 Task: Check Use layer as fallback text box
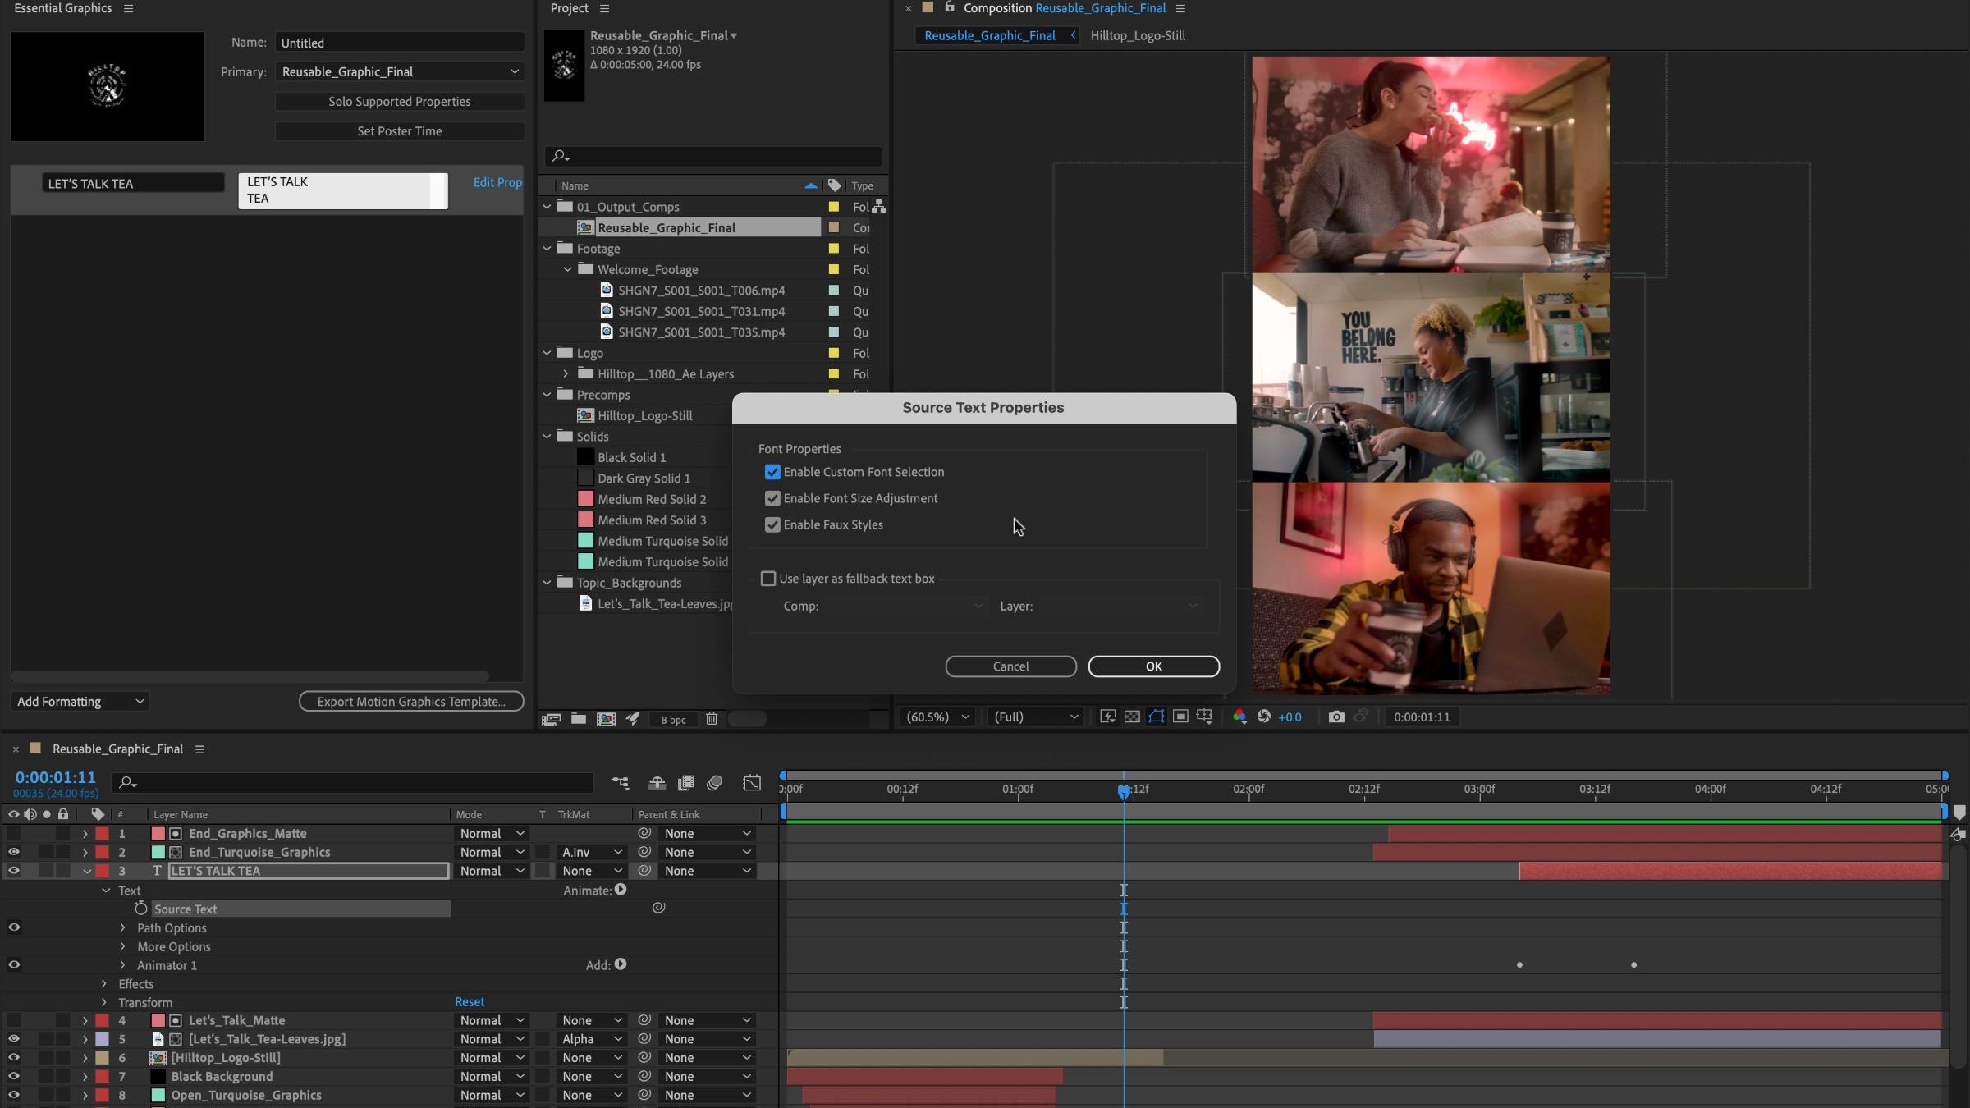click(768, 579)
